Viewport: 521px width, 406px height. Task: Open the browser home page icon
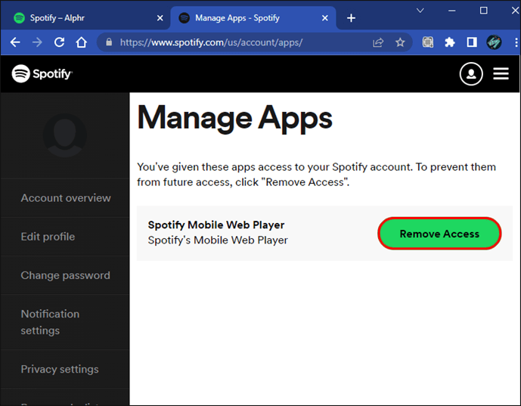[82, 42]
